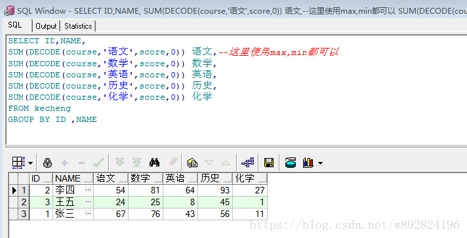The width and height of the screenshot is (467, 238).
Task: Click 化学 score 27 for 李四
Action: tap(250, 190)
